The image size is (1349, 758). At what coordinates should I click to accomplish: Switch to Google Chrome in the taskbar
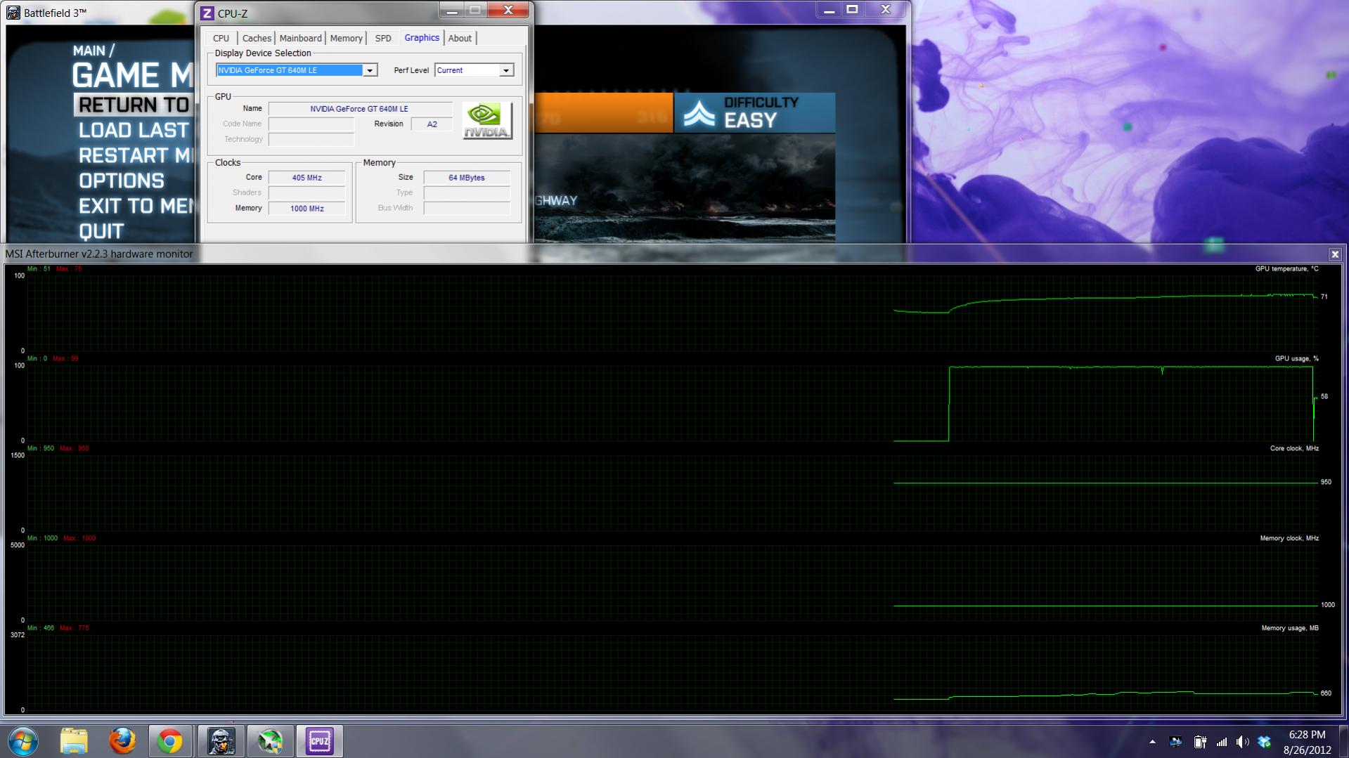tap(169, 741)
